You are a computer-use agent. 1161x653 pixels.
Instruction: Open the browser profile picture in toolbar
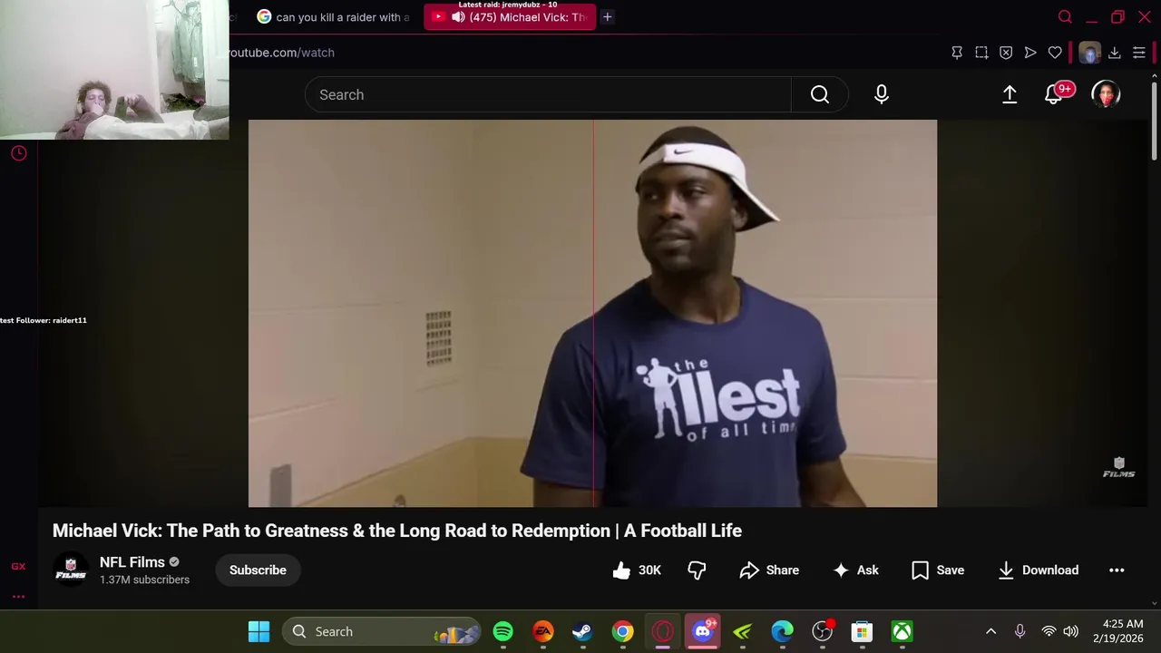(x=1089, y=53)
